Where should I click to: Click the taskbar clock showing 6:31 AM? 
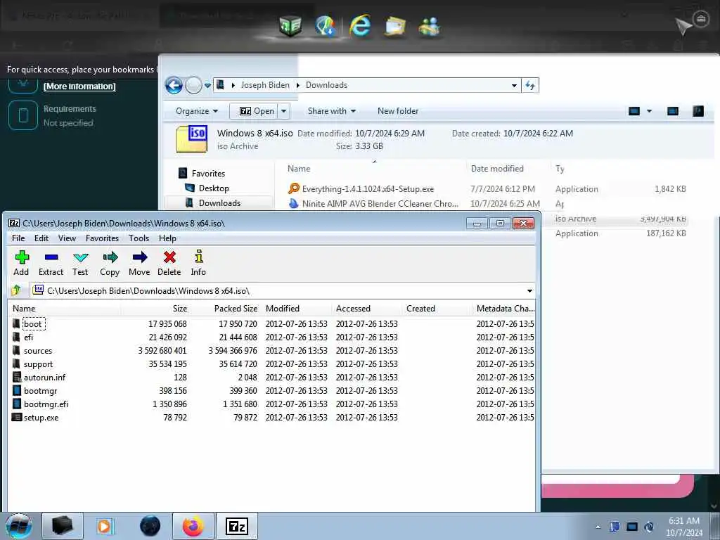click(684, 527)
